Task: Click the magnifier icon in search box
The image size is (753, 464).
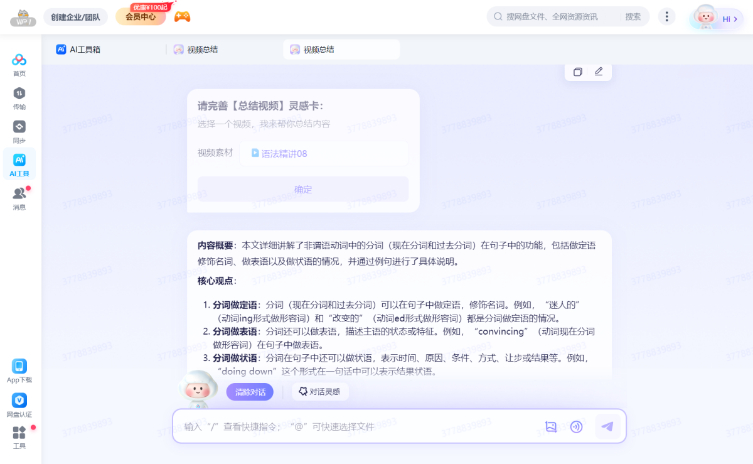Action: (498, 17)
